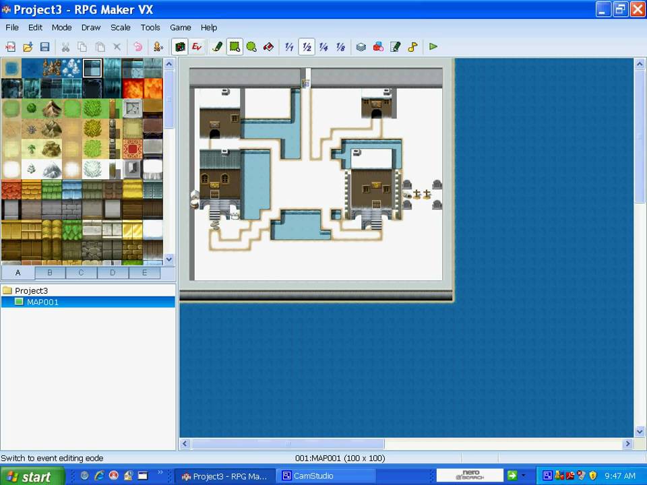Click map view scroll down arrow
The width and height of the screenshot is (647, 485).
click(640, 432)
